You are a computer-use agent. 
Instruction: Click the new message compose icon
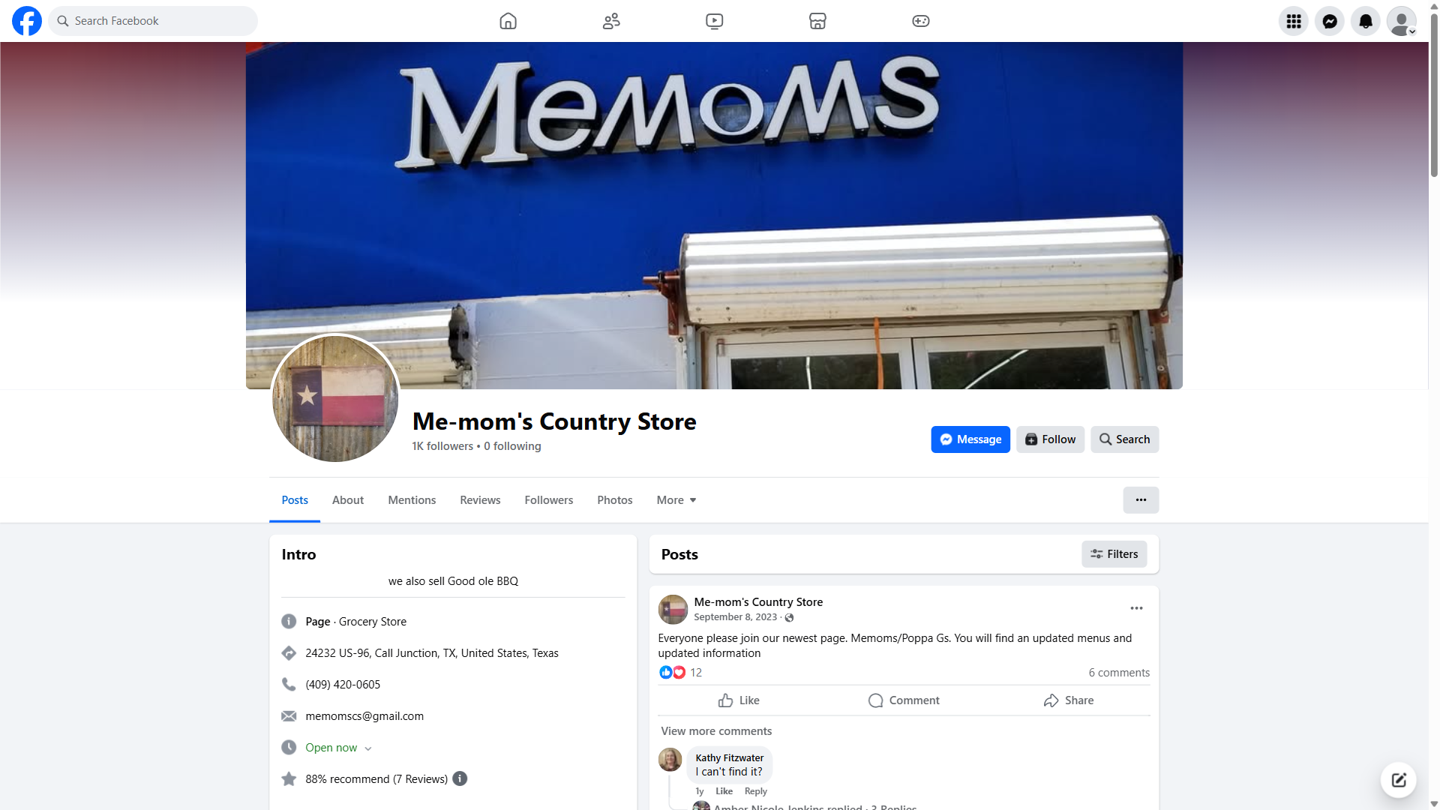(x=1398, y=780)
